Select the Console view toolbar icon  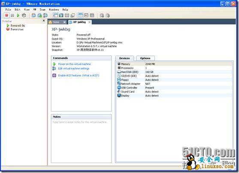tap(92, 15)
